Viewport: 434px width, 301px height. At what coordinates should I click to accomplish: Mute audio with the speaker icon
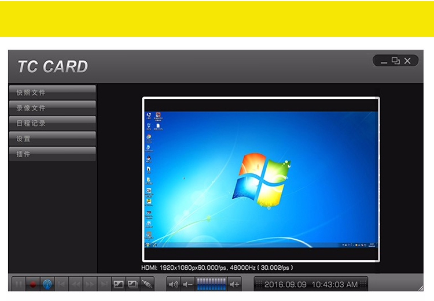[174, 284]
